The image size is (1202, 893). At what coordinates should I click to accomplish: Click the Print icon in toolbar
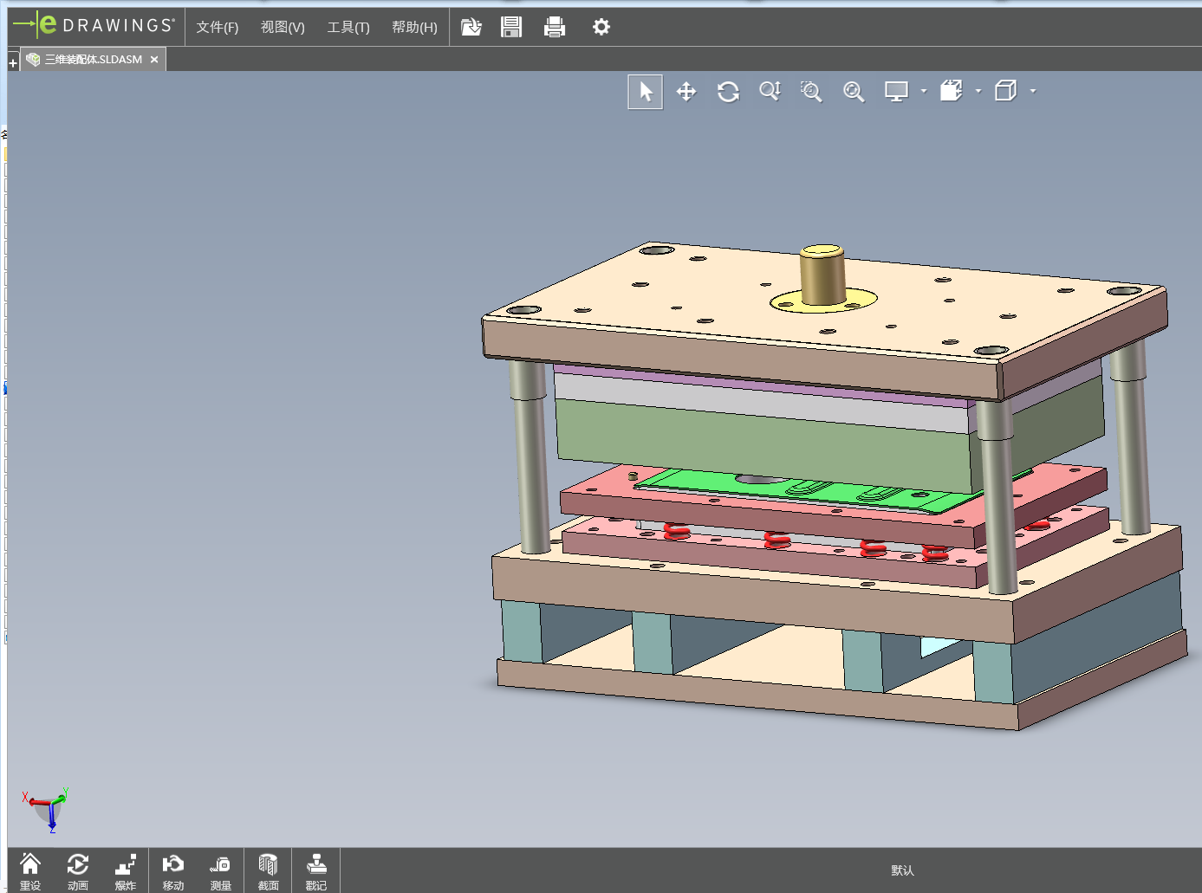[x=555, y=27]
